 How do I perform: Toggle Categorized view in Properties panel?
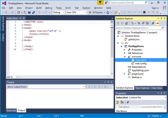[118, 102]
